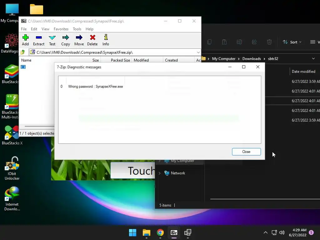
Task: Select the IObit Unlocker desktop shortcut
Action: 12,168
